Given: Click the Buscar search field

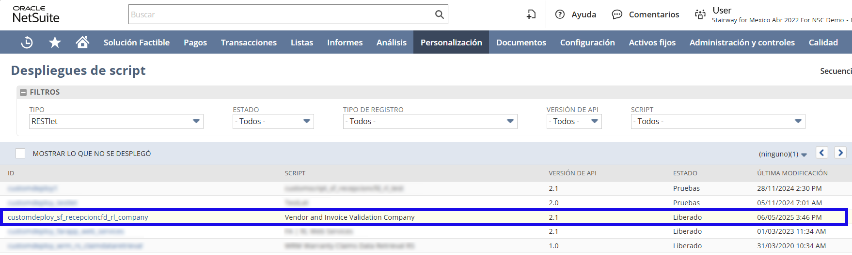Looking at the screenshot, I should pos(281,14).
